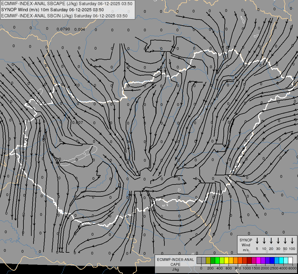This screenshot has width=298, height=274.
Task: Click the ECMWF-INDEX-ANAL SBCIN title line
Action: tap(64, 16)
